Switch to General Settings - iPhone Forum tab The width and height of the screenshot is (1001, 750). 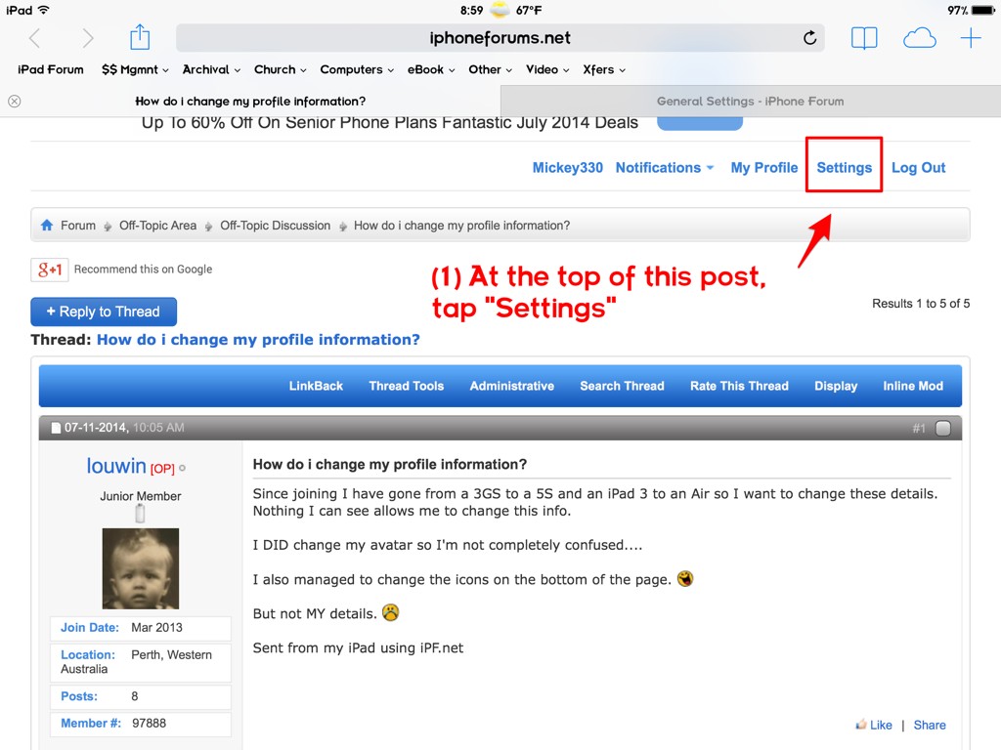point(750,101)
